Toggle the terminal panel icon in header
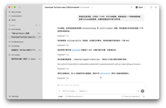The image size is (166, 108). click(x=151, y=7)
